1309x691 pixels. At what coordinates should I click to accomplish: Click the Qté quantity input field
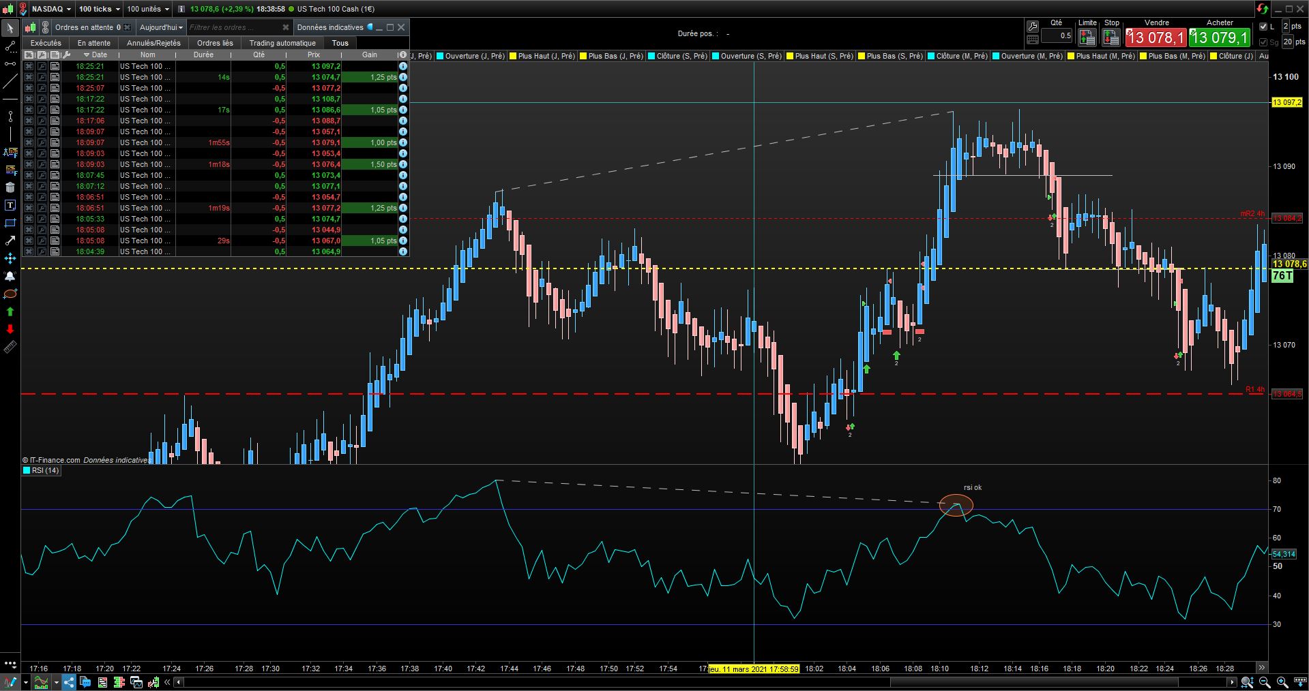pyautogui.click(x=1057, y=35)
